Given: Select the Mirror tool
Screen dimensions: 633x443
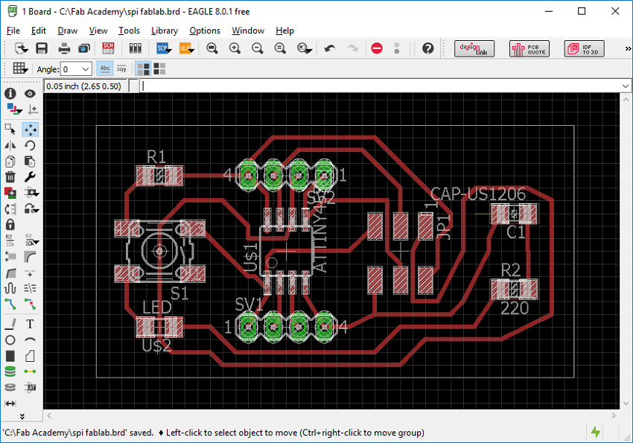Looking at the screenshot, I should [x=10, y=145].
